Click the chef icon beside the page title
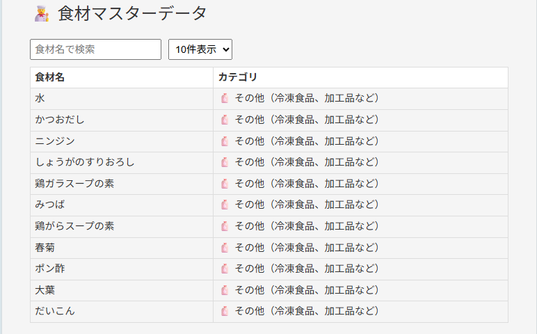The image size is (537, 334). pyautogui.click(x=42, y=14)
